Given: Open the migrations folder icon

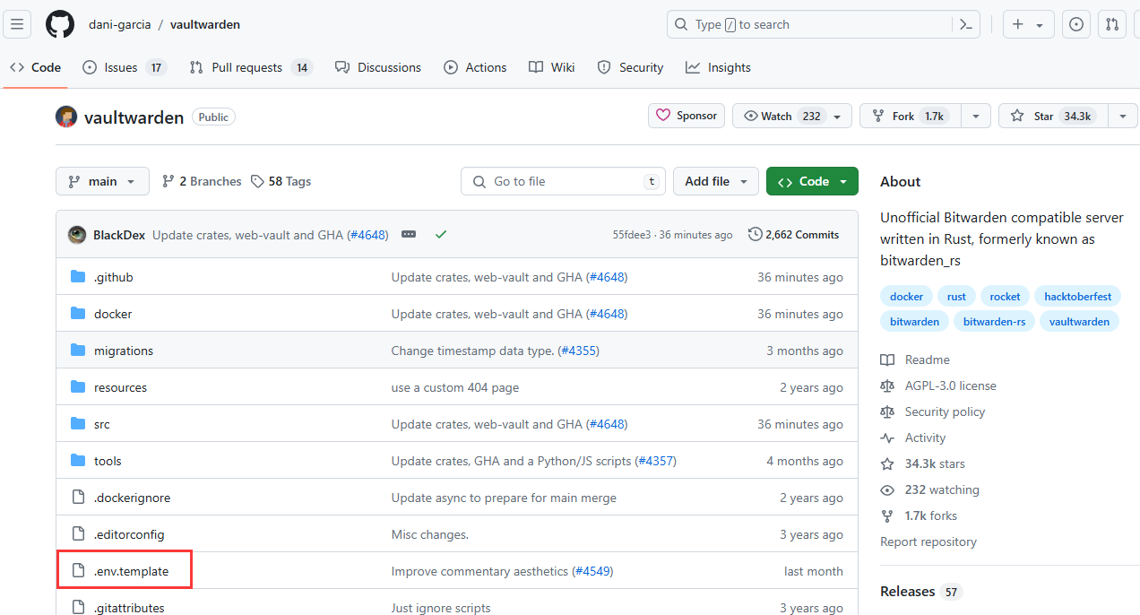Looking at the screenshot, I should 78,351.
